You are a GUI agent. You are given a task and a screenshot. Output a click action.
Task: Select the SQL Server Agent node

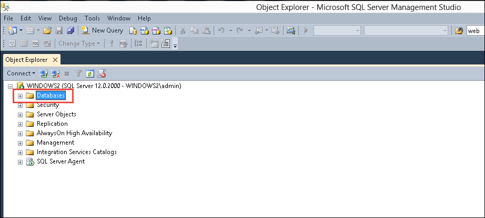coord(60,161)
